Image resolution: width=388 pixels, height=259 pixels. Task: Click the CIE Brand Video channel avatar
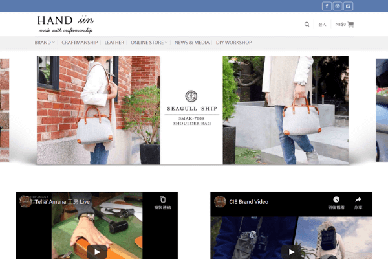coord(220,201)
